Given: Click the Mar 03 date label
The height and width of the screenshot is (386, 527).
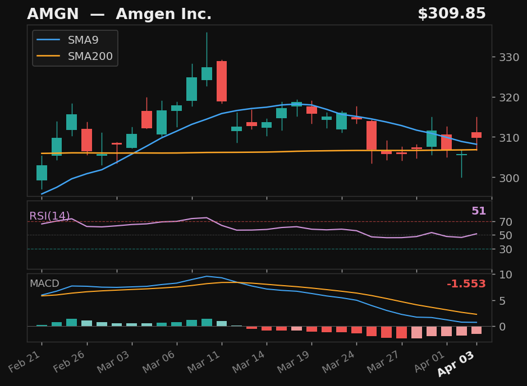Looking at the screenshot, I should [x=113, y=361].
